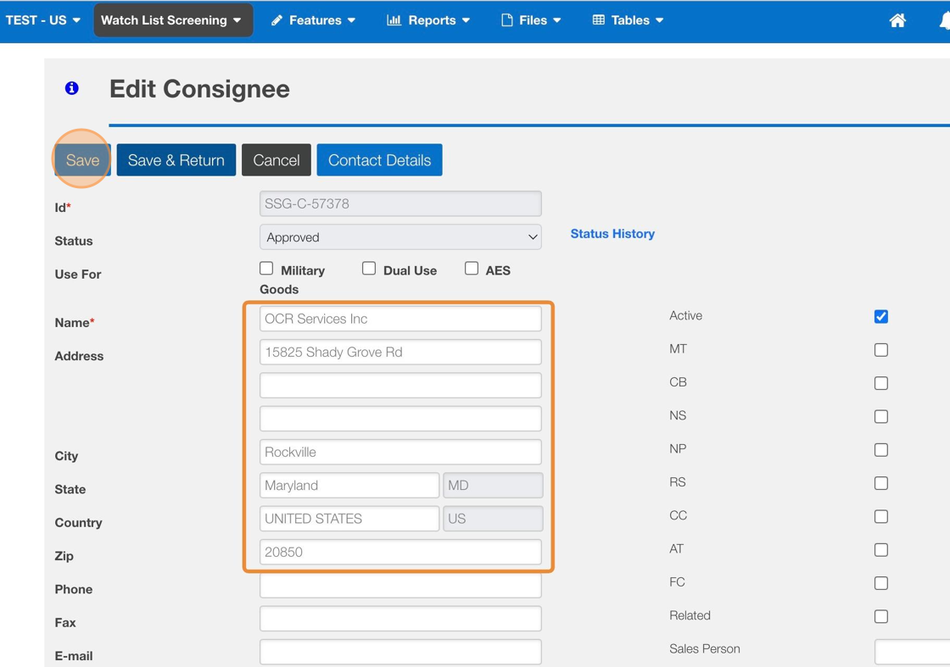Expand the Status dropdown showing Approved
The image size is (950, 667).
400,237
